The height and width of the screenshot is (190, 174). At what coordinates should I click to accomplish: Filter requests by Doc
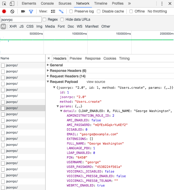[71, 26]
